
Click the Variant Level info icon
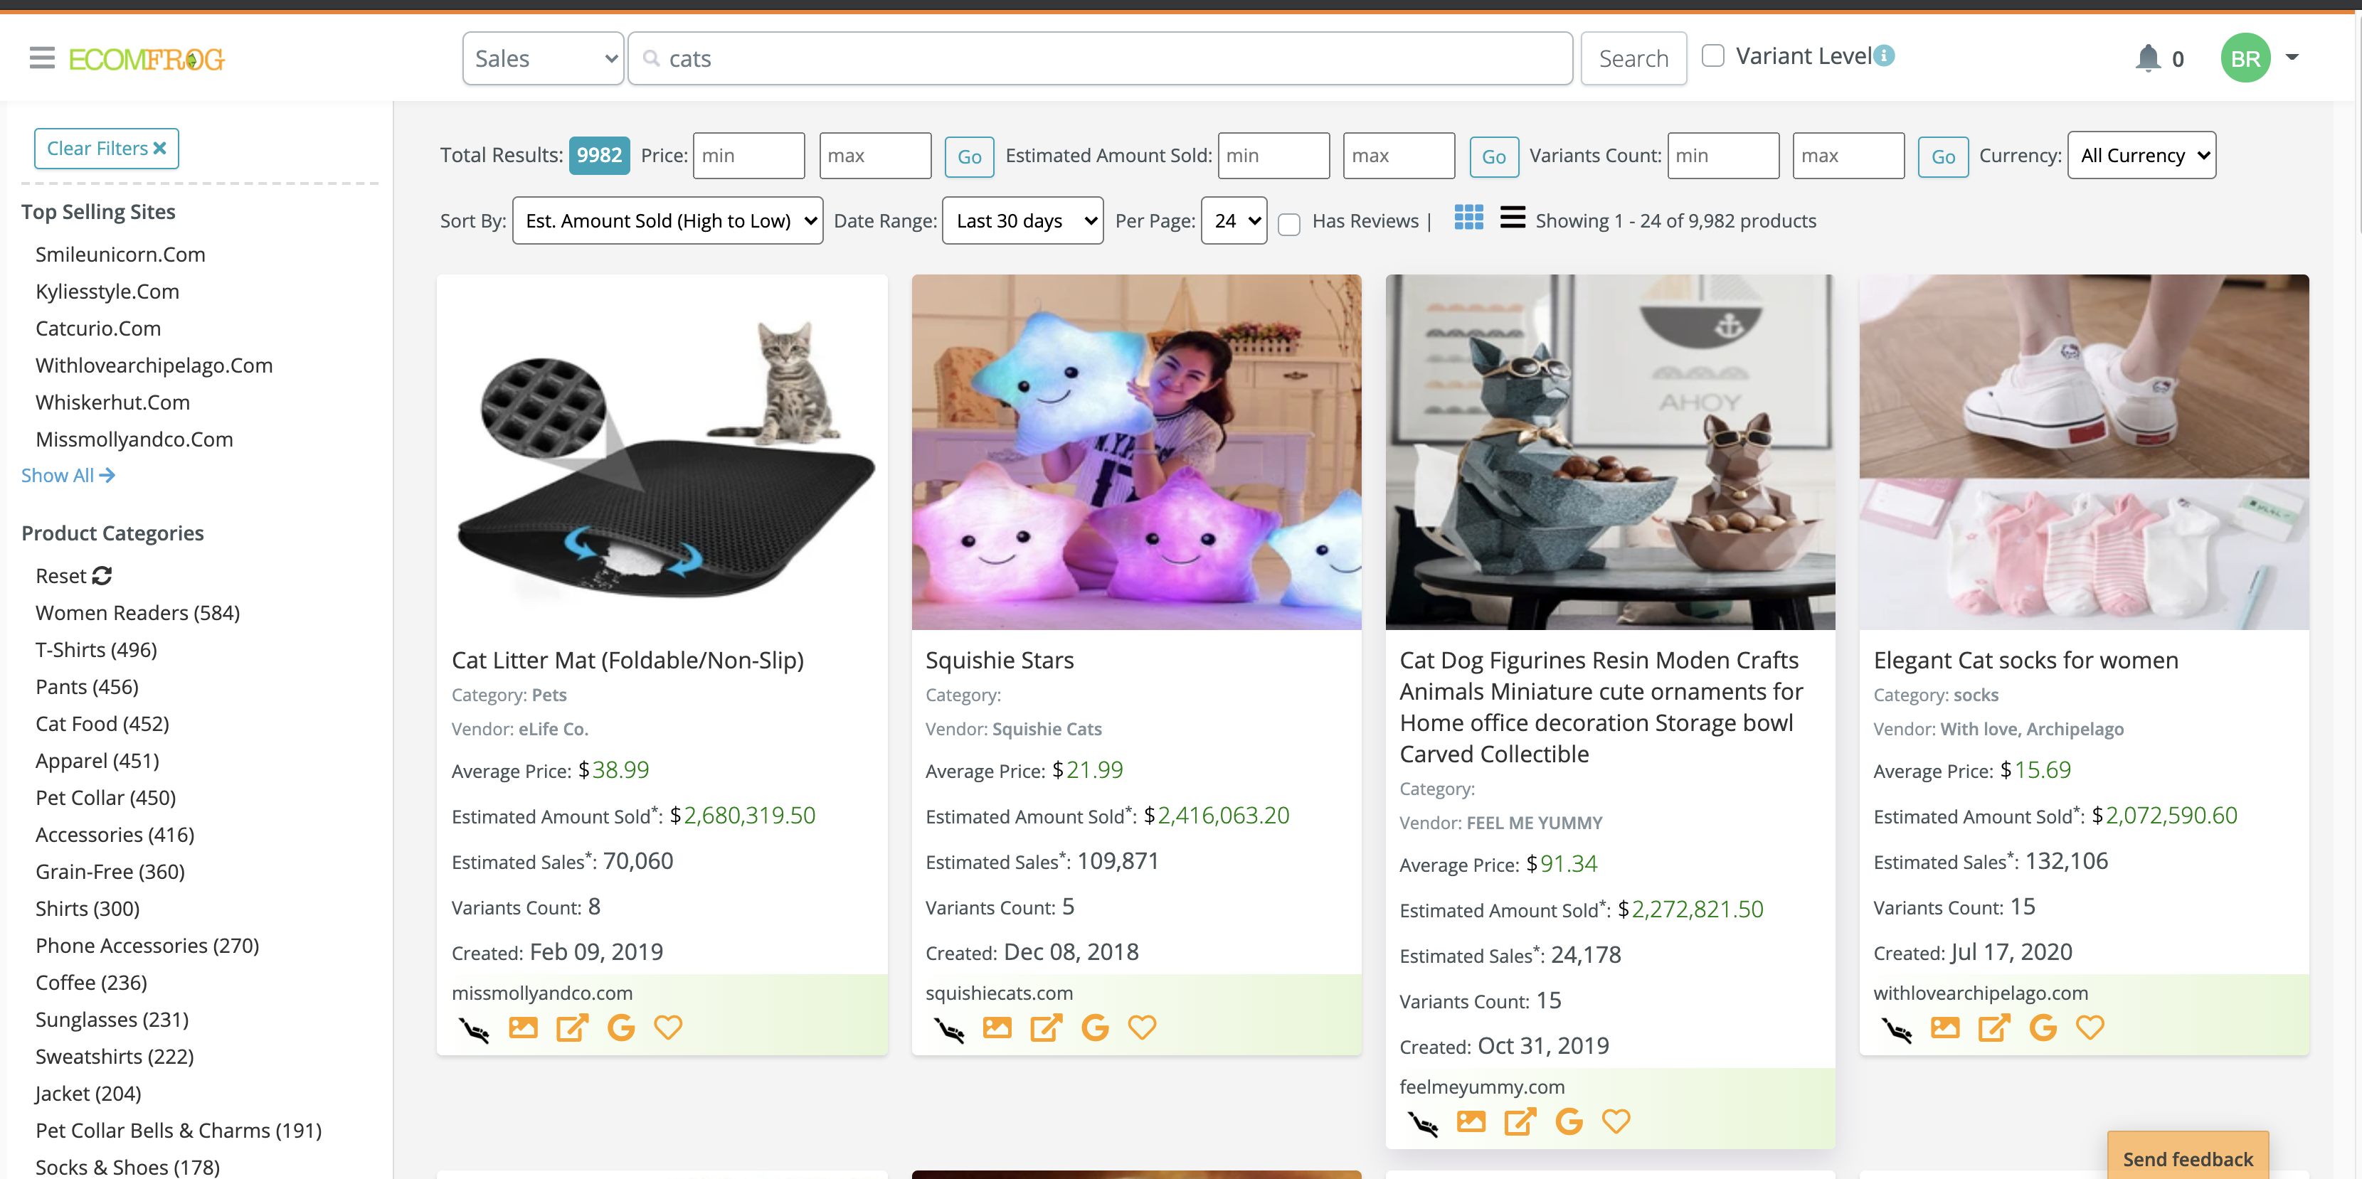click(x=1885, y=56)
